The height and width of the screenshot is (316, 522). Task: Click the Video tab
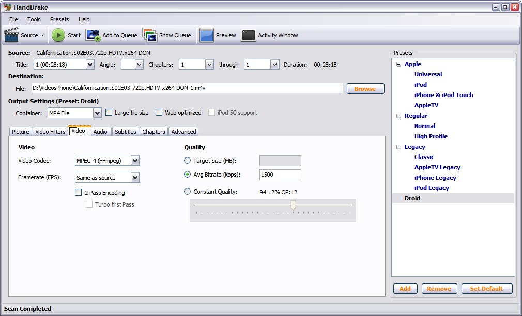79,131
